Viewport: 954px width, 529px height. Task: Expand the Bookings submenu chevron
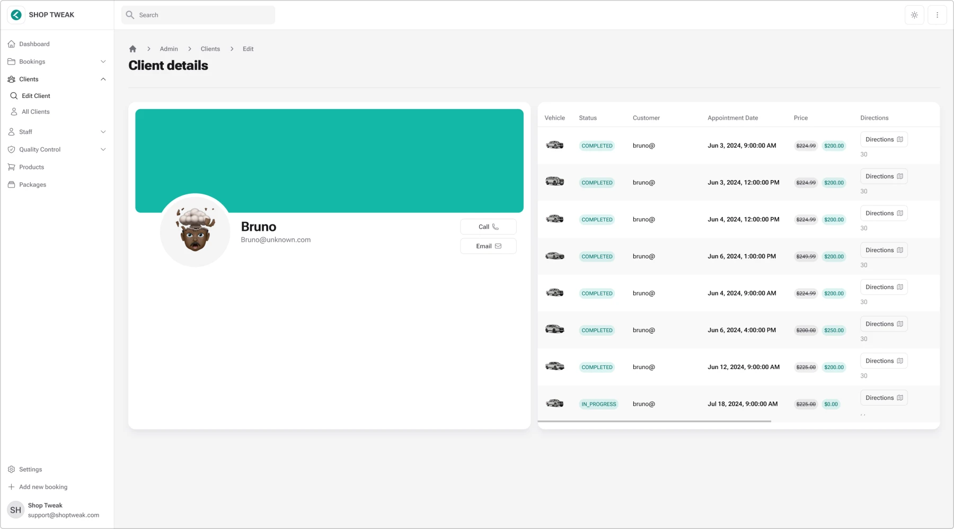103,61
